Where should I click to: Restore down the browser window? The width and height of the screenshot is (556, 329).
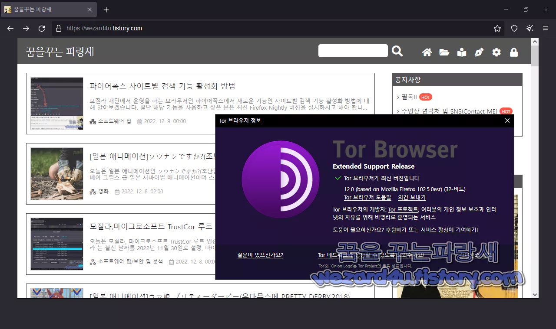coord(526,10)
